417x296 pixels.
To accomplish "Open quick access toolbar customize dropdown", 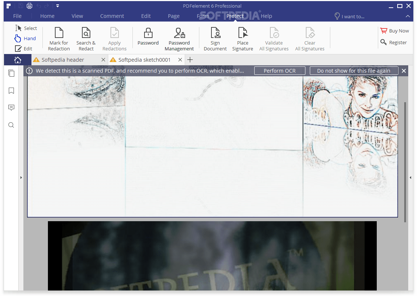I will 57,6.
